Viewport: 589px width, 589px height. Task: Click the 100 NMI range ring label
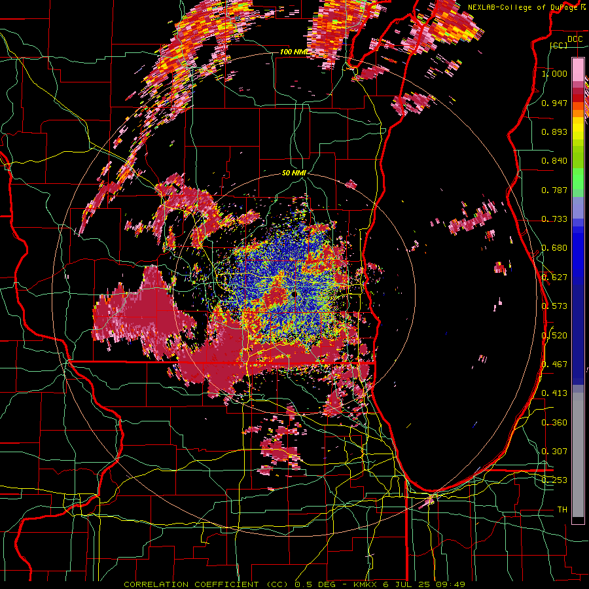click(294, 52)
